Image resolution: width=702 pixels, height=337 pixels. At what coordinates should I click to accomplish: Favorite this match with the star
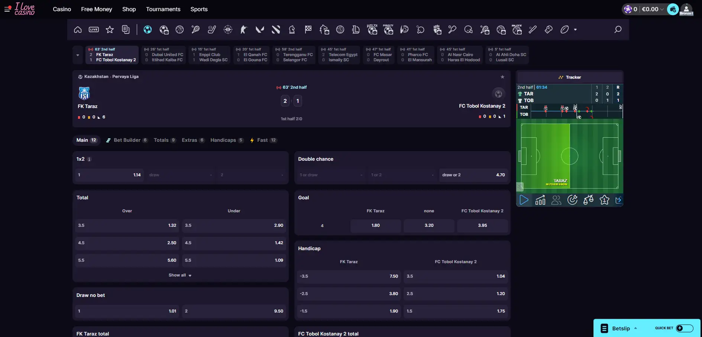click(x=502, y=77)
